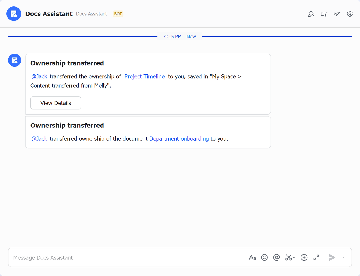Click the View Details button

pos(56,103)
